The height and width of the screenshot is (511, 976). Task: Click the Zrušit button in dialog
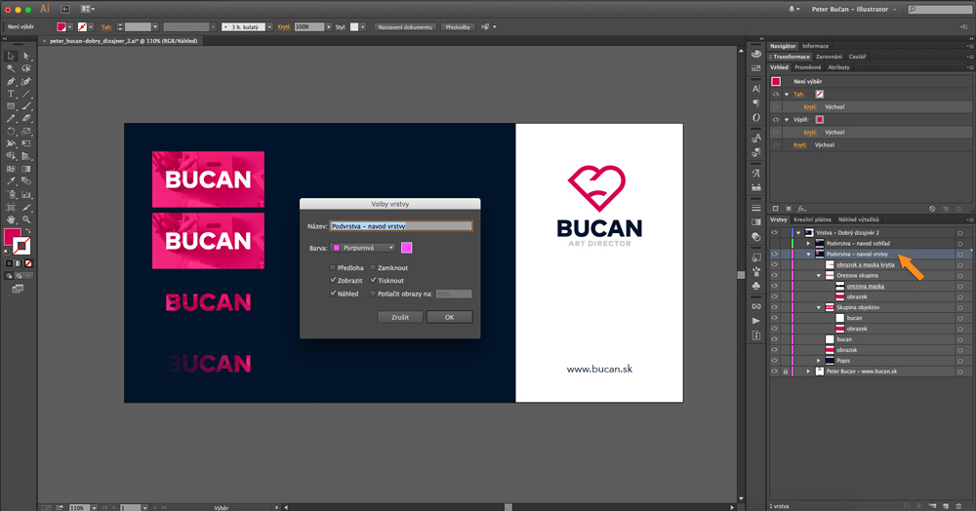400,317
